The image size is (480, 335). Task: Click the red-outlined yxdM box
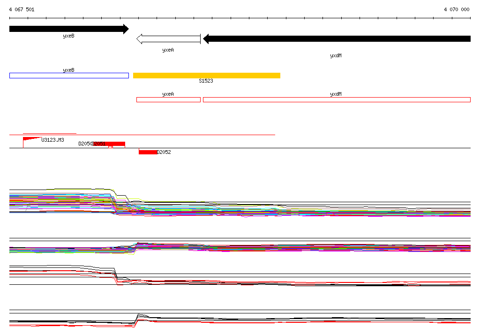tap(337, 99)
